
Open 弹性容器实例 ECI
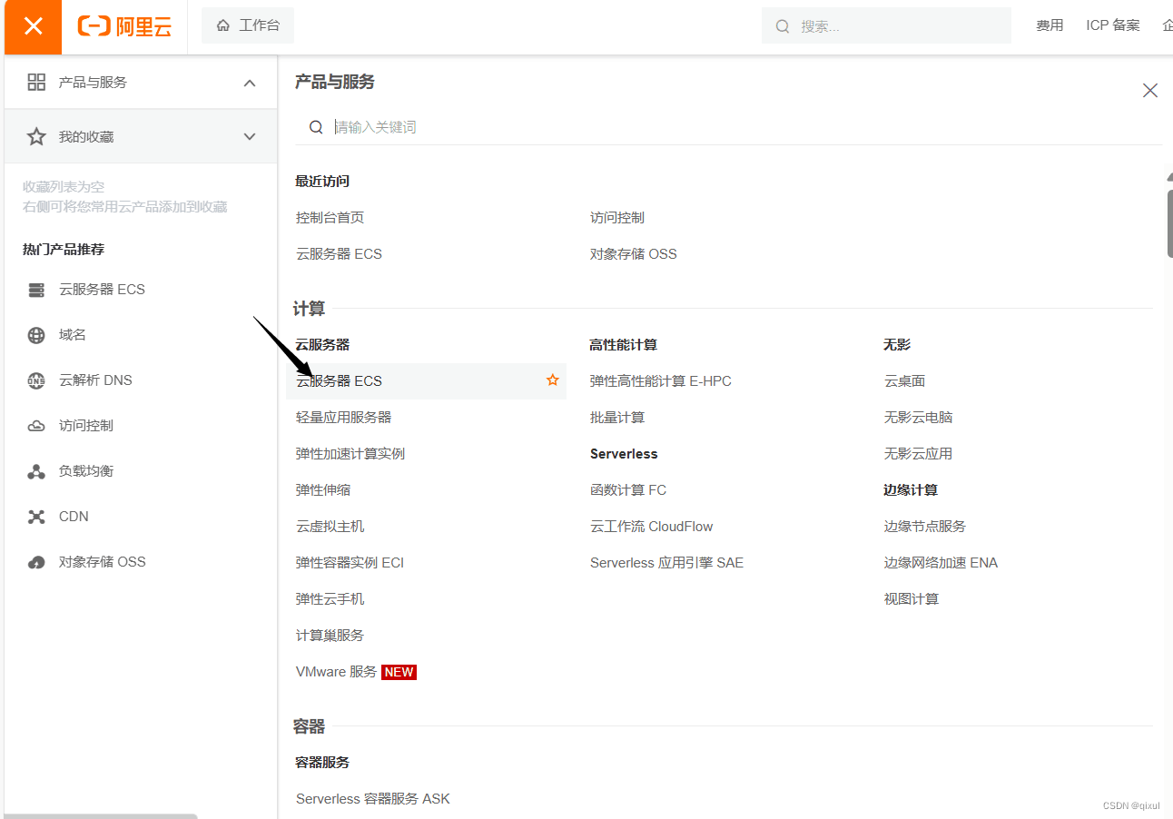(x=350, y=563)
